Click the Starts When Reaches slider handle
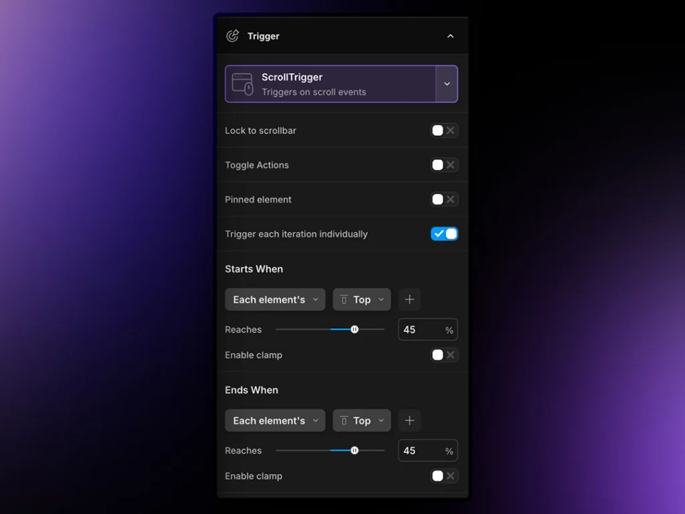Viewport: 685px width, 514px height. coord(355,329)
